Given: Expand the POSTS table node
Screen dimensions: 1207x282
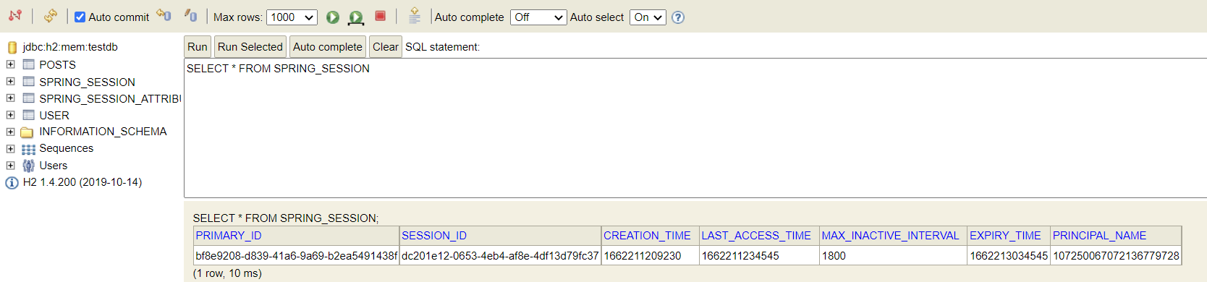Looking at the screenshot, I should tap(10, 64).
